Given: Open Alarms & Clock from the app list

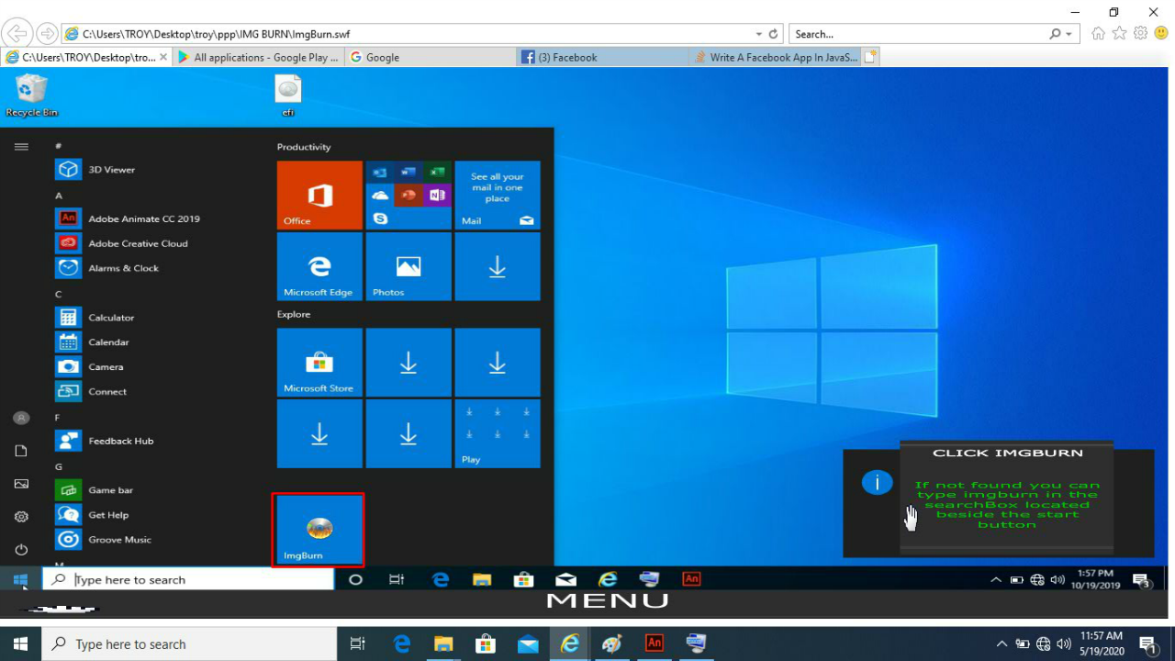Looking at the screenshot, I should click(x=108, y=268).
